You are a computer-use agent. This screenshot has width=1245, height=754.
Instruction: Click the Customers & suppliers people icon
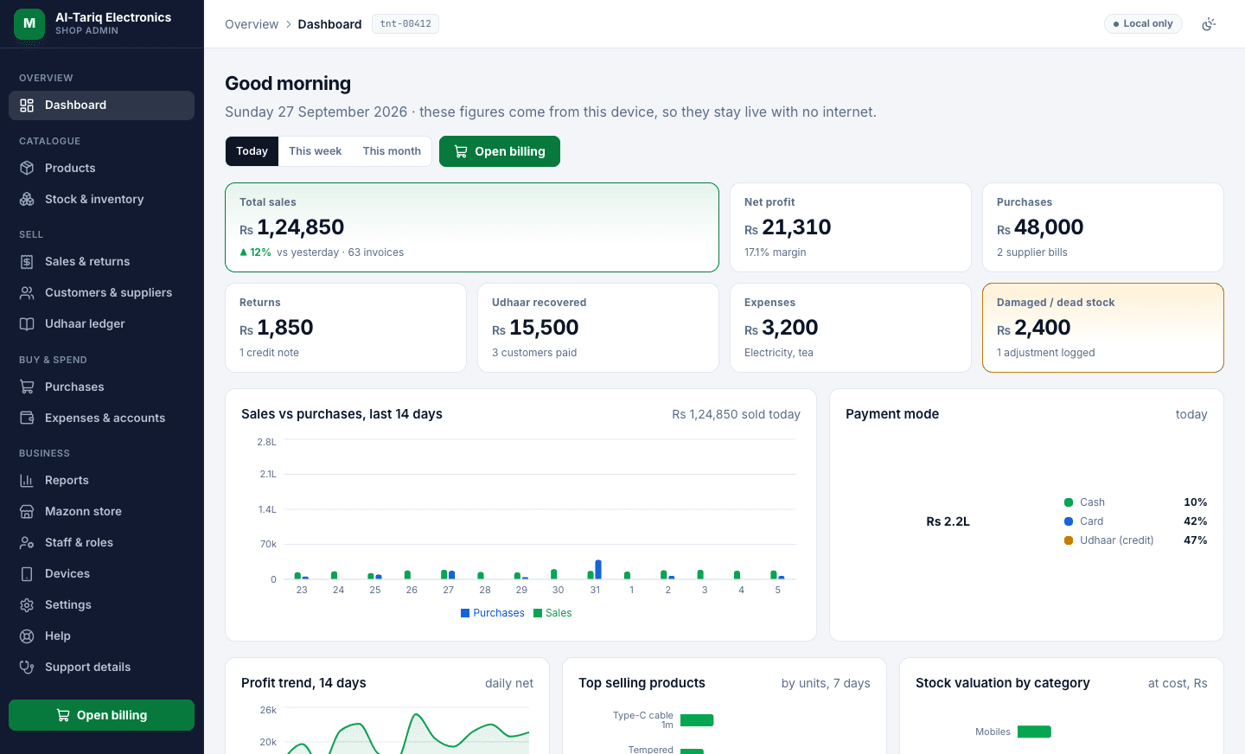tap(27, 292)
